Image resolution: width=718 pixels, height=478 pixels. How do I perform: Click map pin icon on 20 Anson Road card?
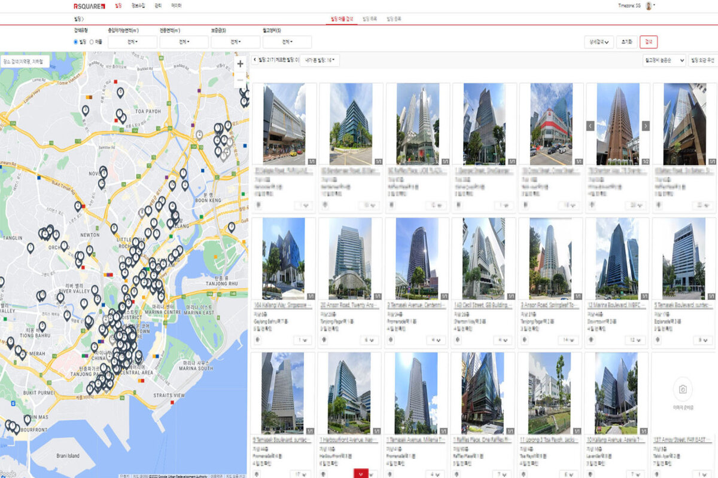[x=325, y=340]
